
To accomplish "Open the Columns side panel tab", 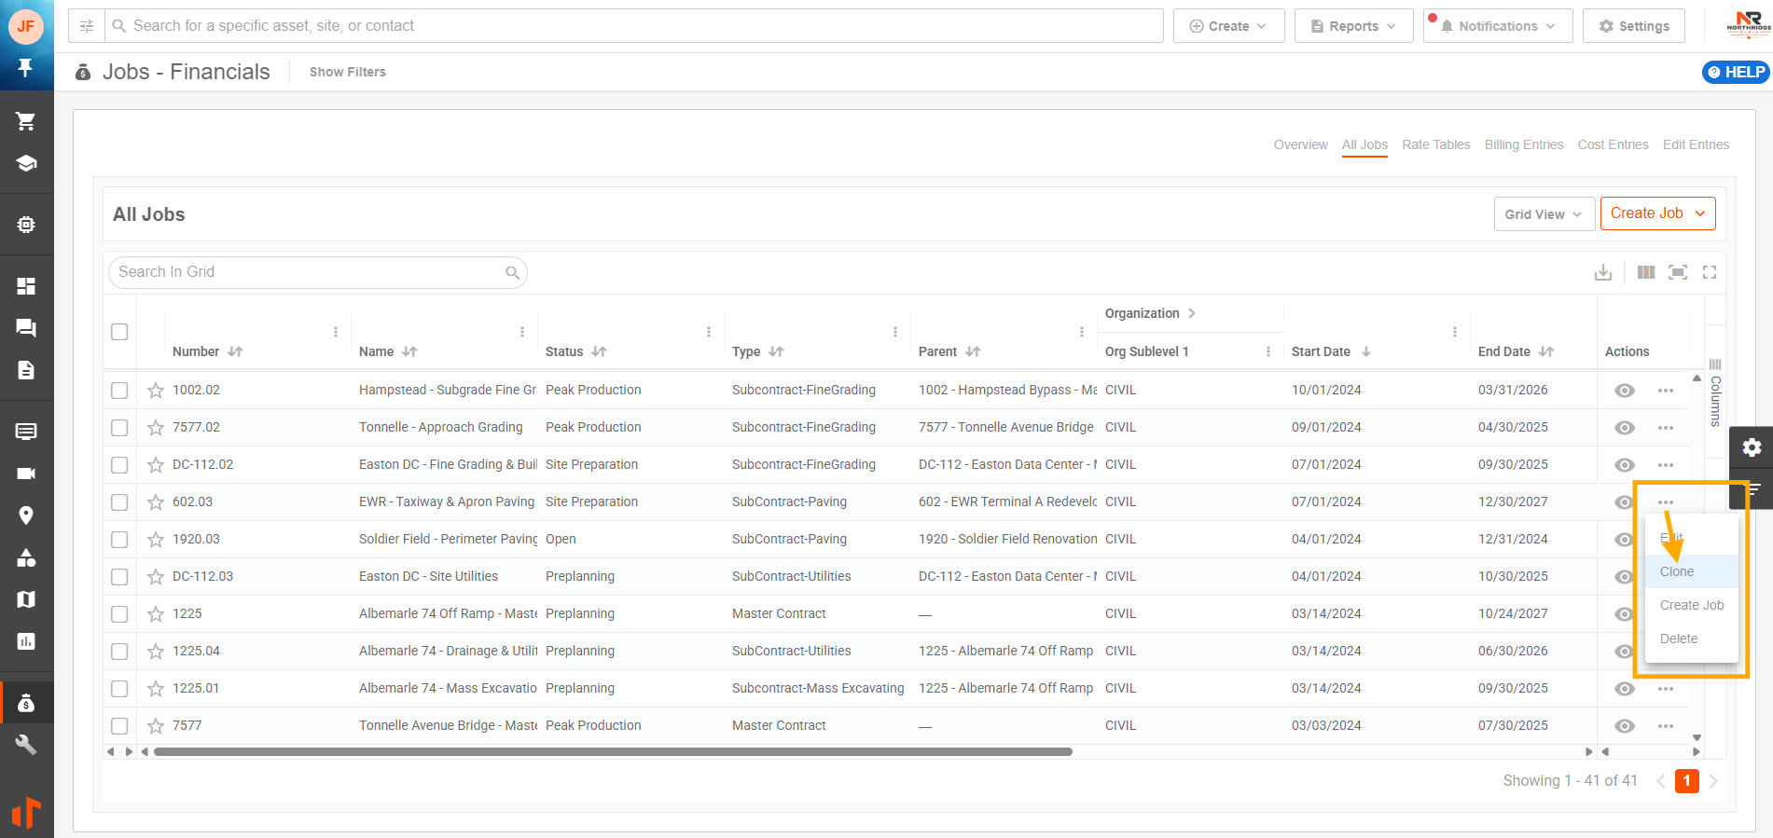I will pos(1714,392).
